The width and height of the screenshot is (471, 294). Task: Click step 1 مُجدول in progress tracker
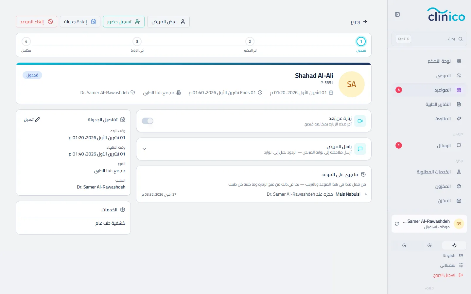point(361,45)
